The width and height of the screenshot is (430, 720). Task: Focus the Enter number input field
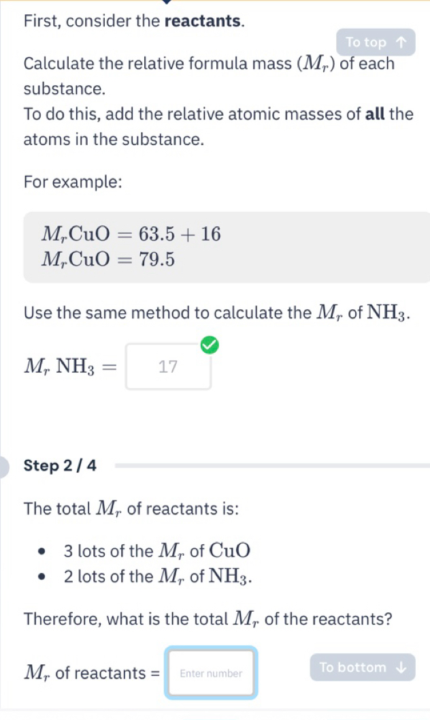coord(211,673)
